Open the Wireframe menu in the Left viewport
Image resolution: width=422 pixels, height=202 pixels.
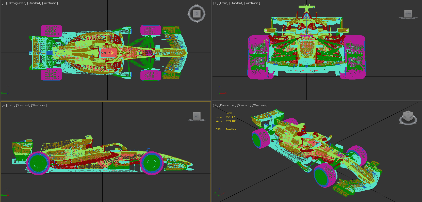click(x=39, y=105)
